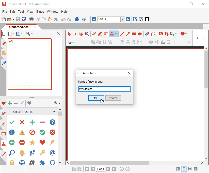The width and height of the screenshot is (209, 173).
Task: Choose the Crop tool
Action: coord(167,34)
